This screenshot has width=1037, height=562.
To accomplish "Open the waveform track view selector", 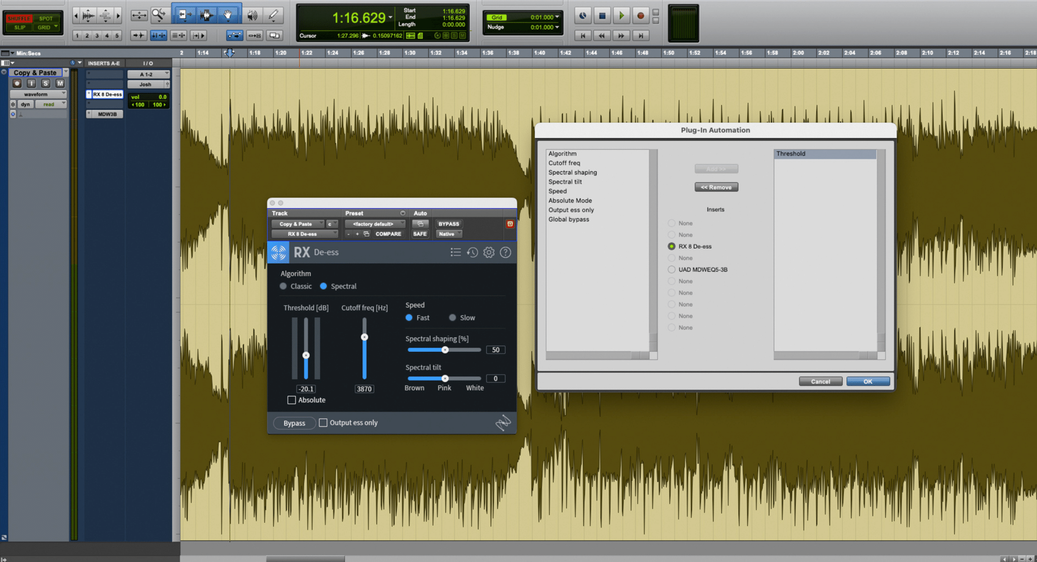I will pyautogui.click(x=39, y=94).
